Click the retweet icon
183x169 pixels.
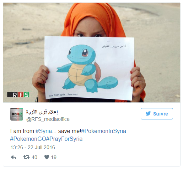click(26, 157)
